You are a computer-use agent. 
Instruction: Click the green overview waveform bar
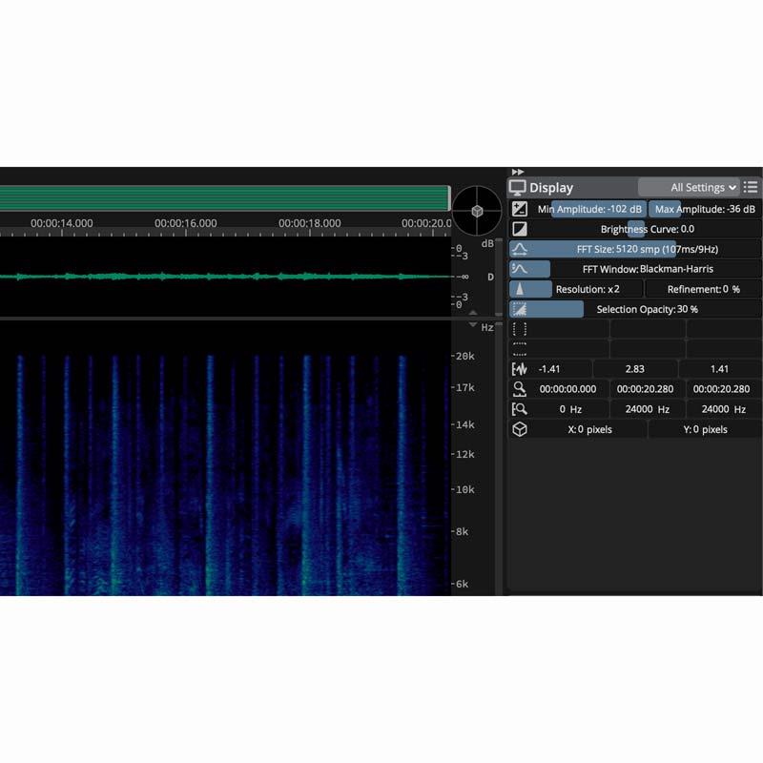coord(224,197)
